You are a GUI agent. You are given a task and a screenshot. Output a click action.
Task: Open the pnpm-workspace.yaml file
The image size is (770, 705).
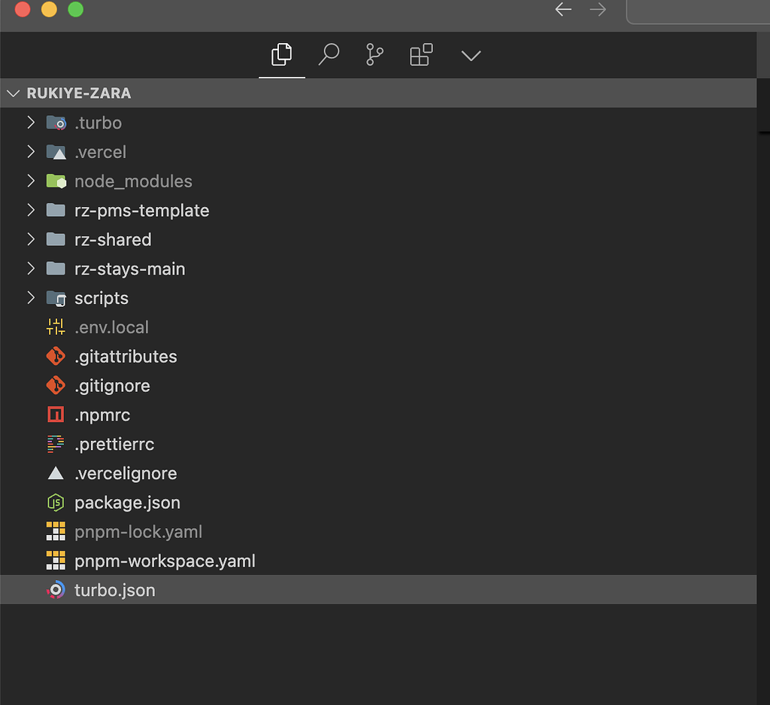[164, 561]
